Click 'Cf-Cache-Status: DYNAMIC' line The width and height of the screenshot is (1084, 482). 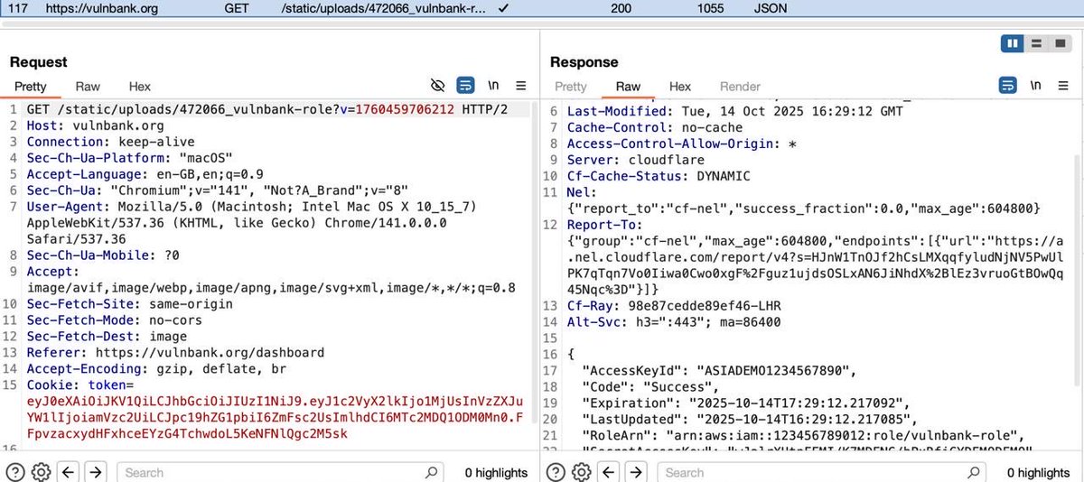click(658, 176)
